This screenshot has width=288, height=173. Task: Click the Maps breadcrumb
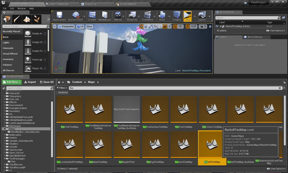(91, 82)
